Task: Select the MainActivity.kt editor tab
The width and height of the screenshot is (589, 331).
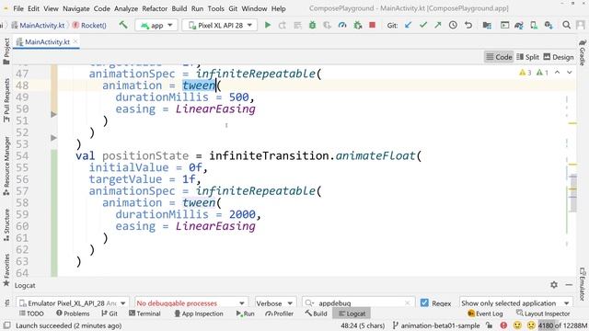Action: [x=47, y=41]
